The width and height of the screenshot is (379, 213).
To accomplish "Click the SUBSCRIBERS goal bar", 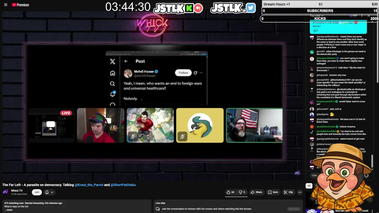I will click(x=320, y=11).
